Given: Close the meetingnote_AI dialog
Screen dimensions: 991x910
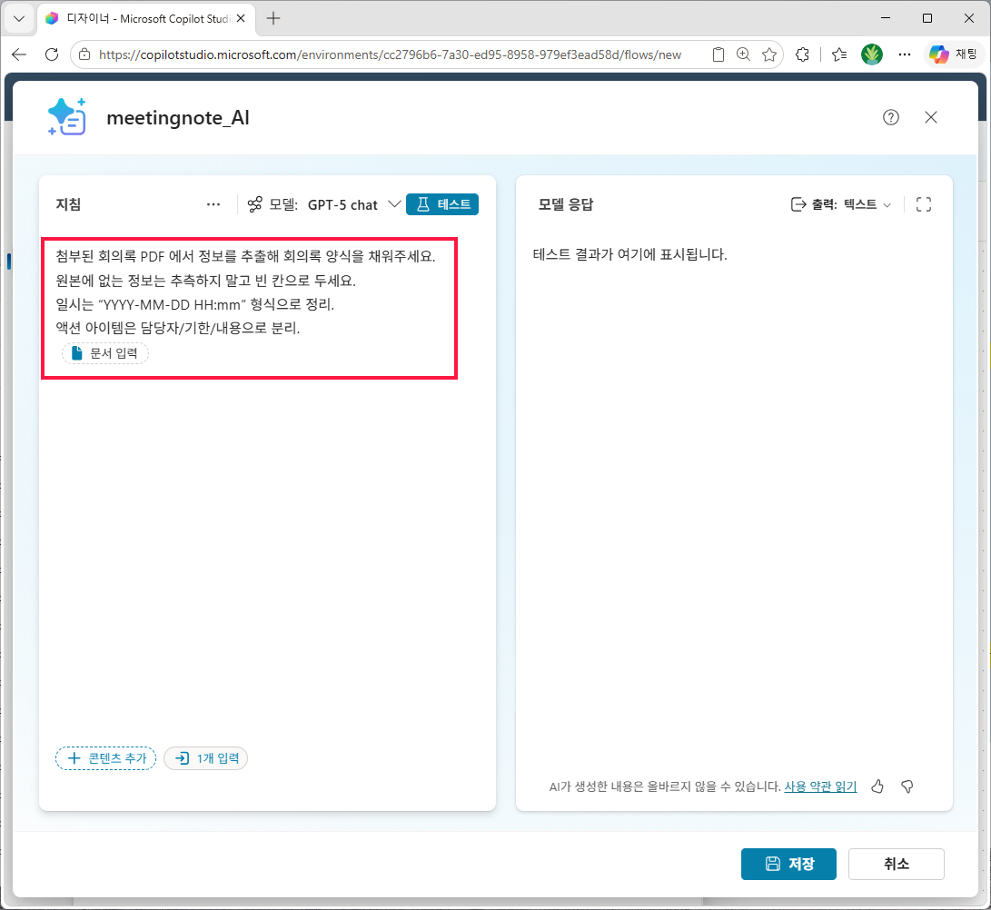Looking at the screenshot, I should [930, 117].
